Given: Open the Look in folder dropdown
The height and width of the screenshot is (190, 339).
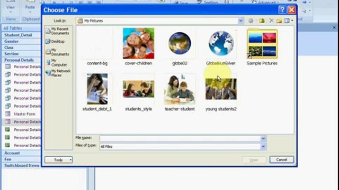Looking at the screenshot, I should pyautogui.click(x=240, y=21).
